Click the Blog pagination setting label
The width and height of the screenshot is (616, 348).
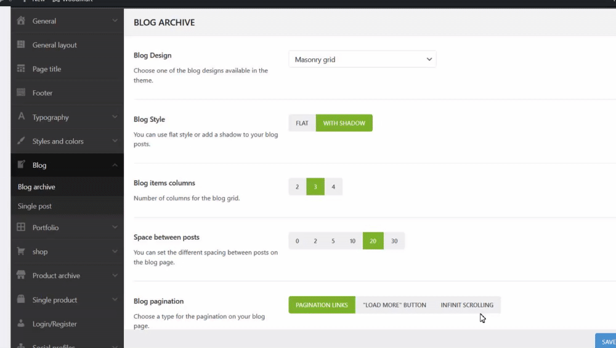(x=158, y=301)
